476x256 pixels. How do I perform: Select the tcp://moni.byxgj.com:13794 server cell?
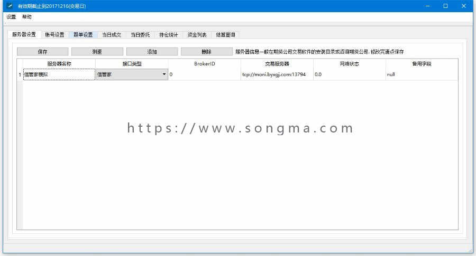[x=277, y=74]
